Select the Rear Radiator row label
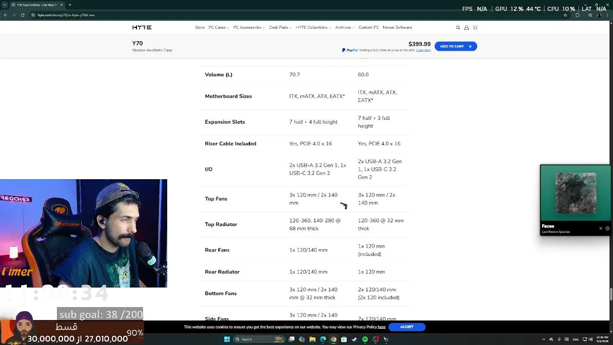Viewport: 613px width, 345px height. (222, 272)
